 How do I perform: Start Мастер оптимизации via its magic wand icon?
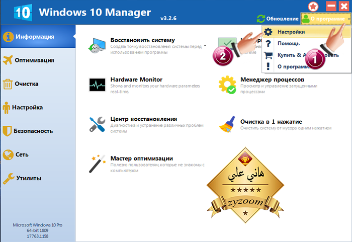[x=97, y=164]
